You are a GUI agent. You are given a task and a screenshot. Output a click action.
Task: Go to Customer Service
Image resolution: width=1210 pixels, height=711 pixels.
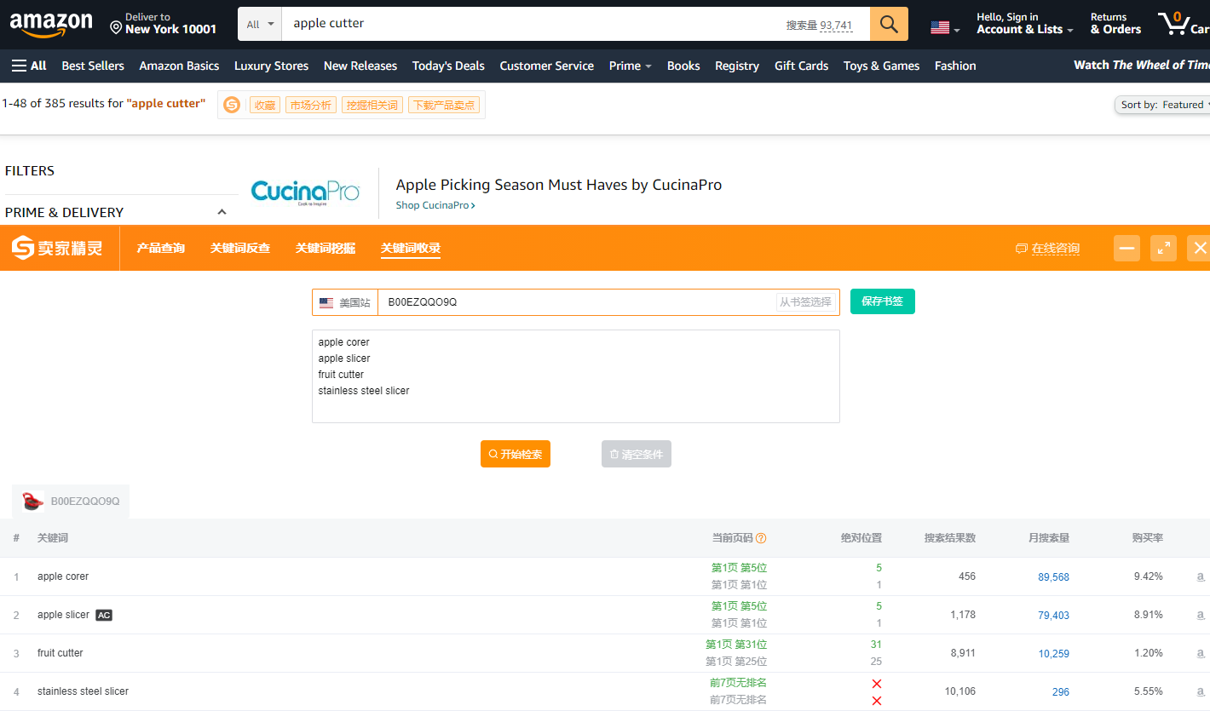(x=547, y=66)
